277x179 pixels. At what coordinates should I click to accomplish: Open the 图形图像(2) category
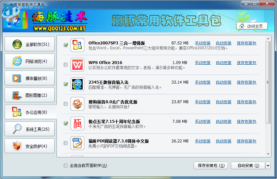[x=29, y=95]
